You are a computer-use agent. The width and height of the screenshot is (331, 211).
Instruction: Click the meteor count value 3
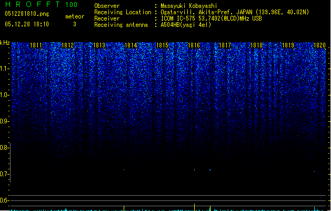tap(75, 24)
